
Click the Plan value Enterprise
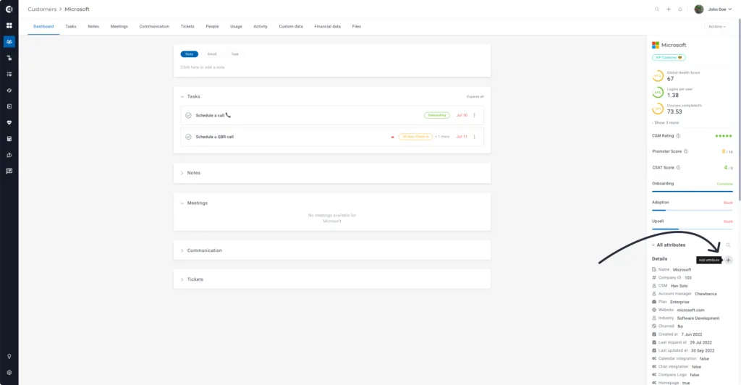pyautogui.click(x=679, y=302)
